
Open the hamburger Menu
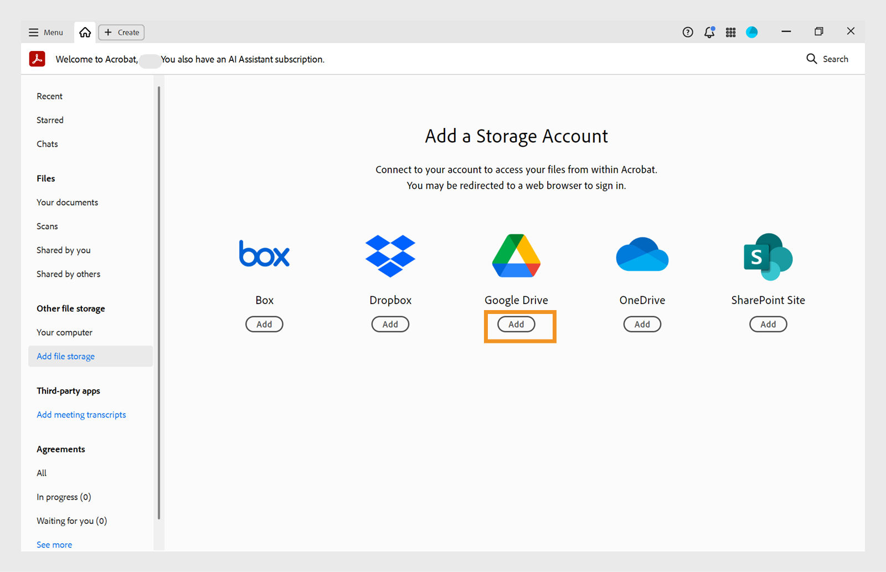coord(45,32)
